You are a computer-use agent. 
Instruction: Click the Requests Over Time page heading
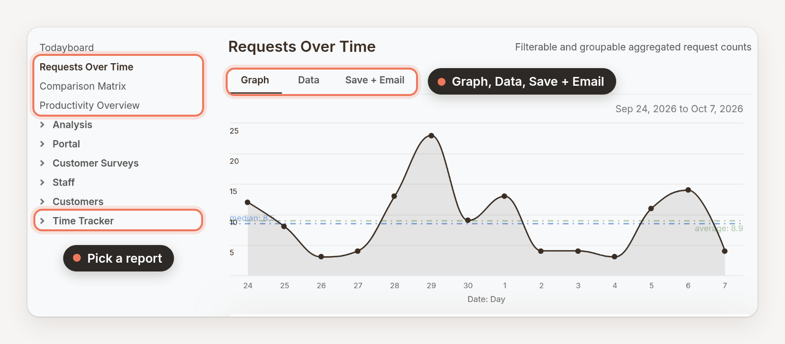(302, 47)
